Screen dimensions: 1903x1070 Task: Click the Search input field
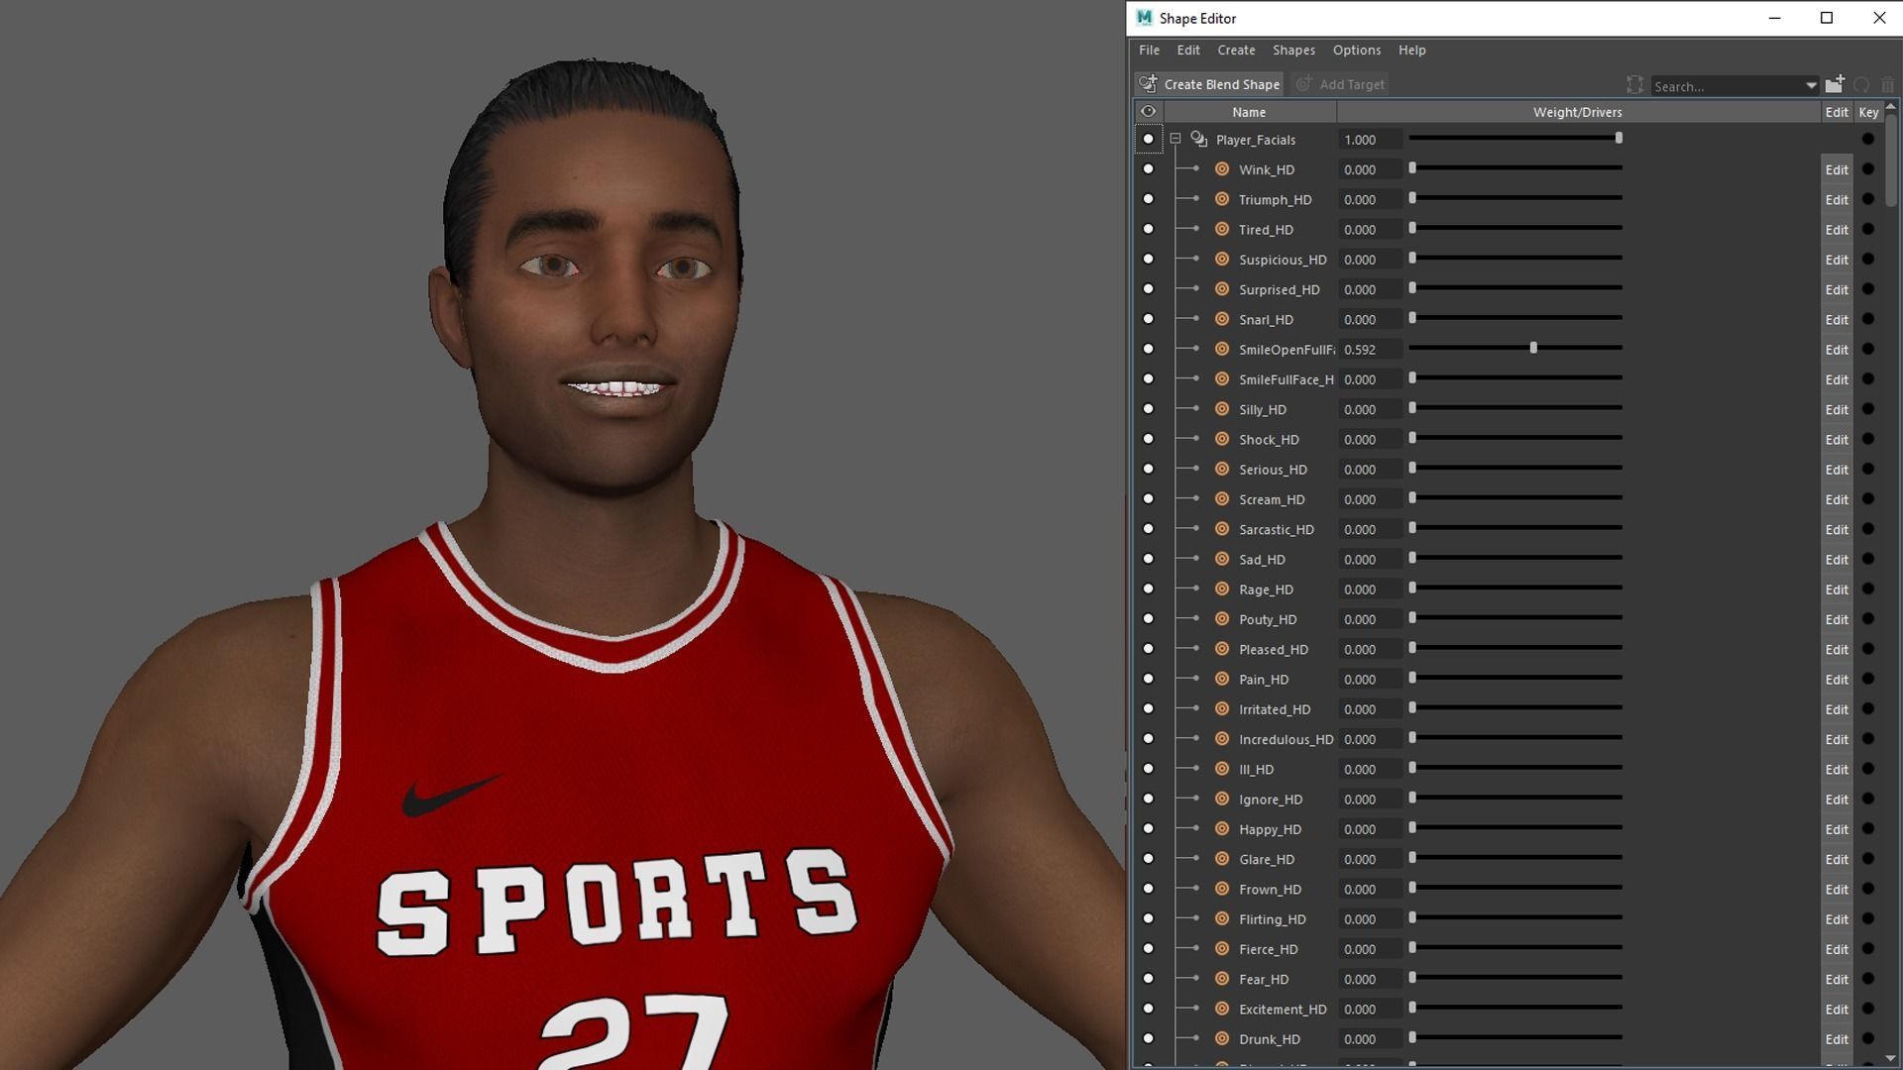1726,86
